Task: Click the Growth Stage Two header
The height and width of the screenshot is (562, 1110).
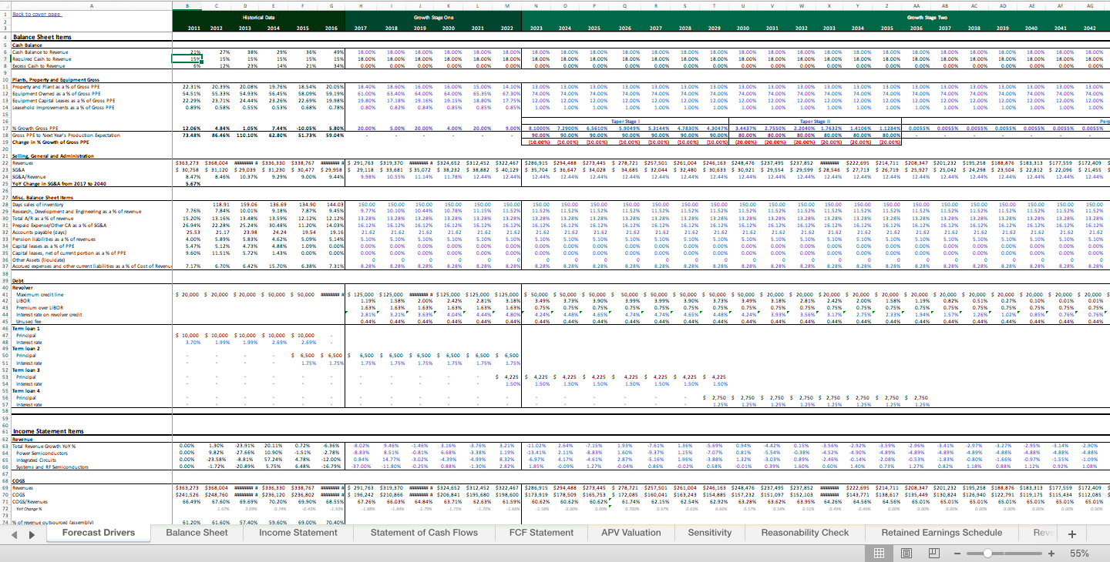Action: coord(927,16)
